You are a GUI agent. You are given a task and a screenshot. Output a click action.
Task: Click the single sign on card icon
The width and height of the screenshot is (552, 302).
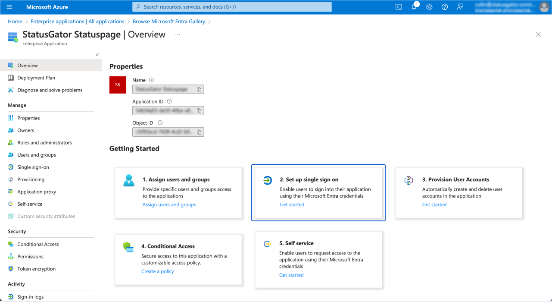click(268, 180)
